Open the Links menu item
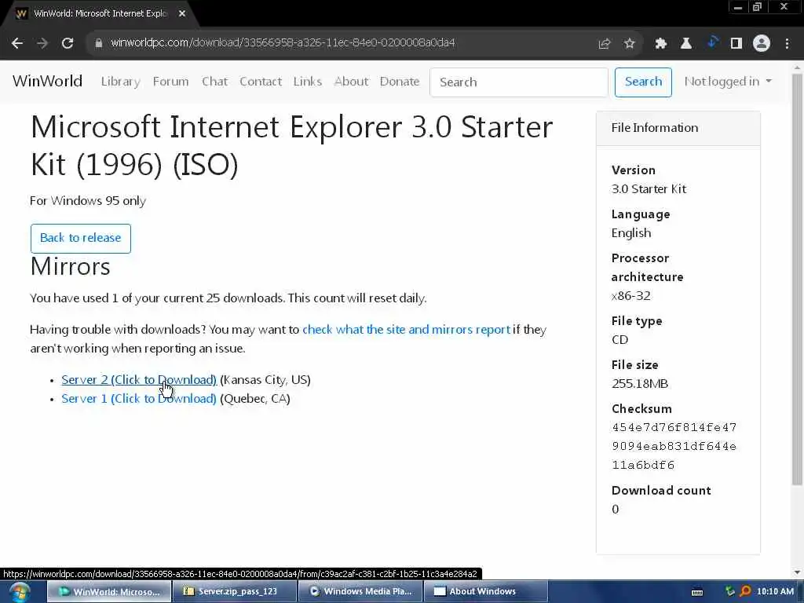 (308, 82)
